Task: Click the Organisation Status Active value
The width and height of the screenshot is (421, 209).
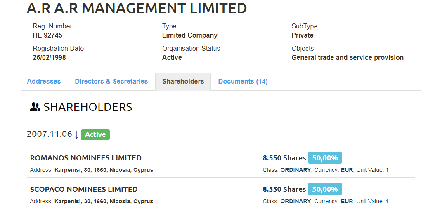Action: pos(172,58)
